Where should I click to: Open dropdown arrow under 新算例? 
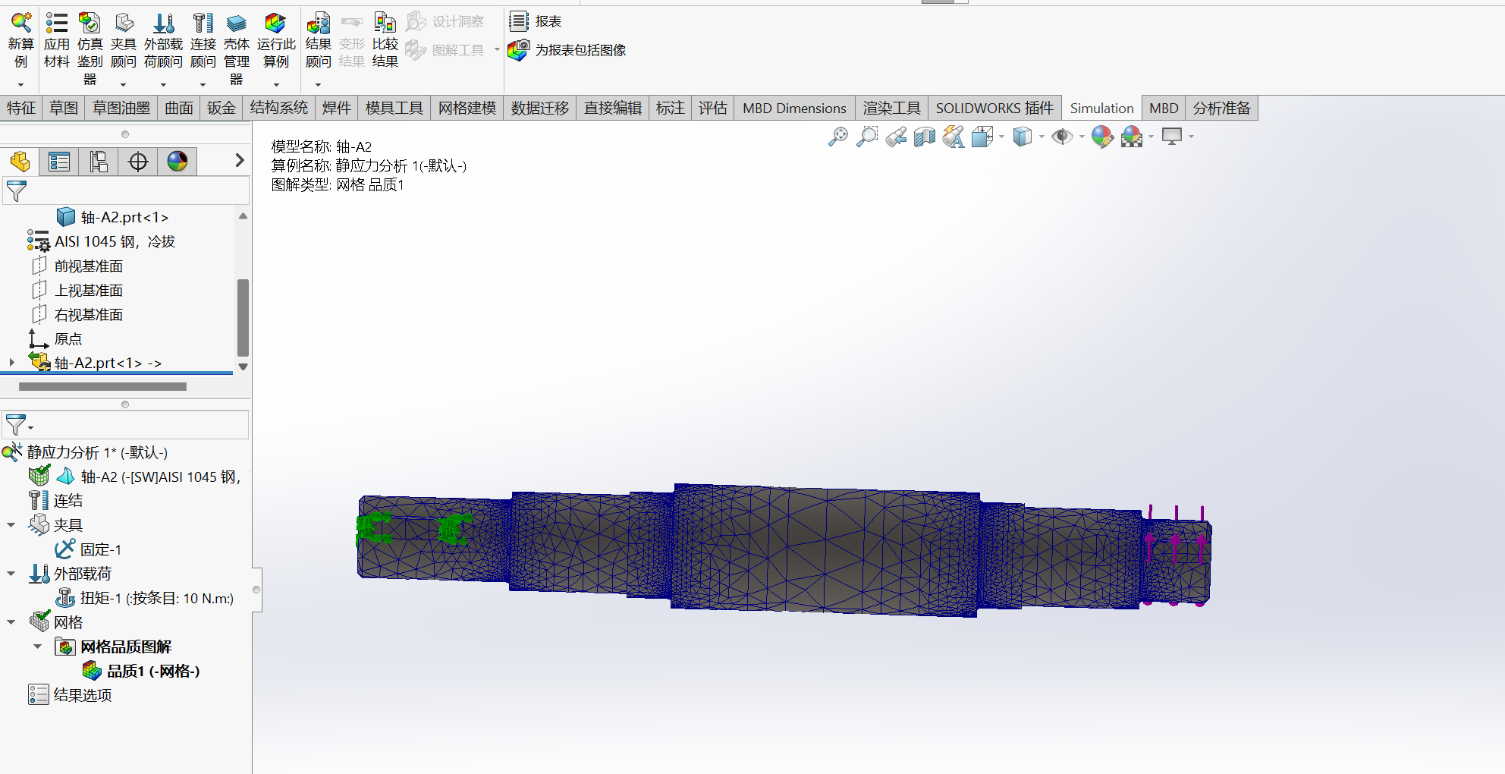pyautogui.click(x=20, y=85)
